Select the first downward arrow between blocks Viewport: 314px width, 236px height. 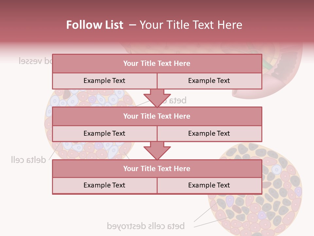coord(157,98)
